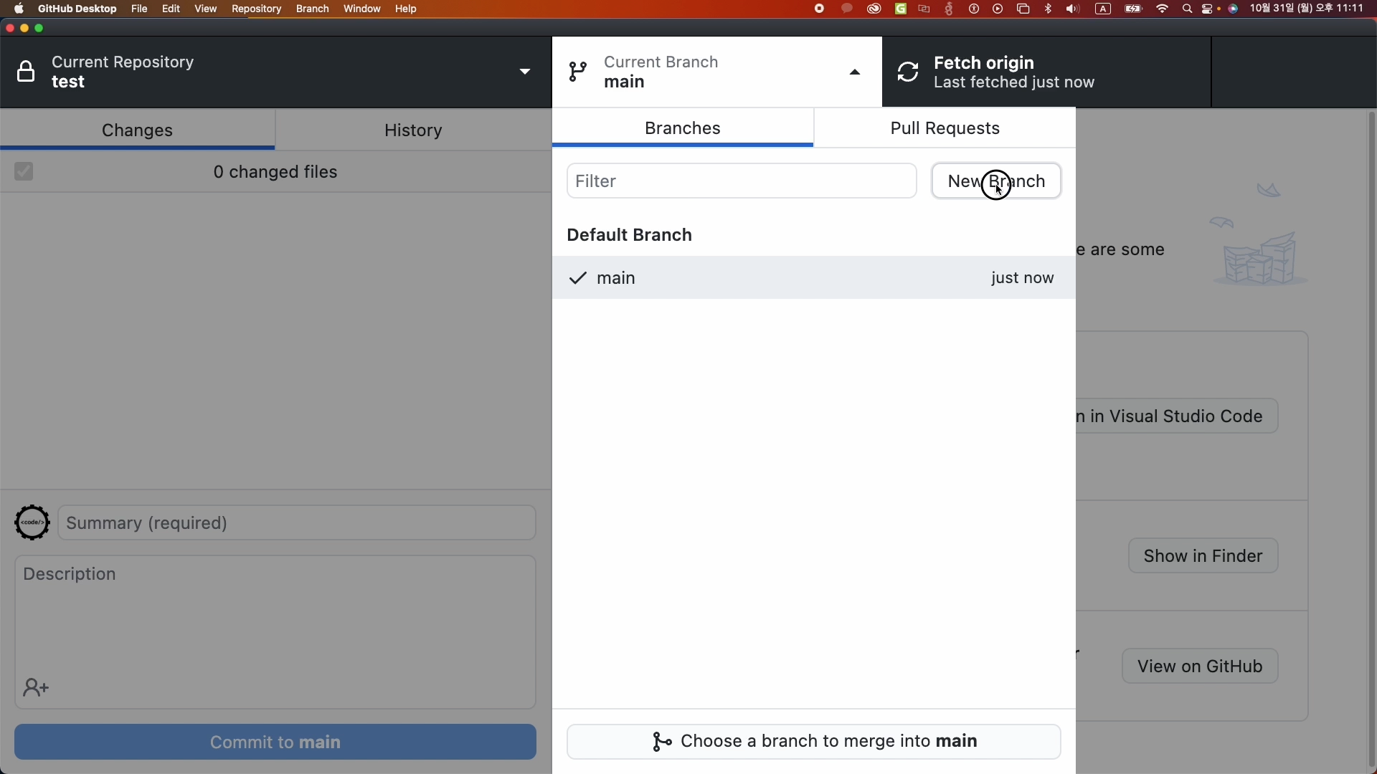1377x774 pixels.
Task: Switch to the Pull Requests tab
Action: pyautogui.click(x=945, y=129)
